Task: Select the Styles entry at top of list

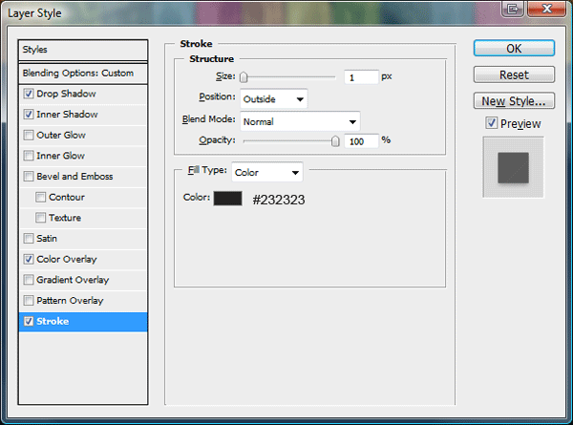Action: (84, 50)
